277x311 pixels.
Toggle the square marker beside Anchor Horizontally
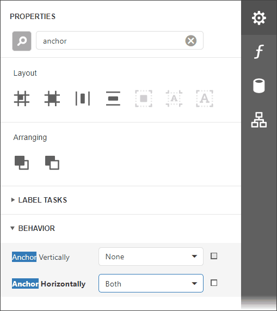pyautogui.click(x=214, y=283)
